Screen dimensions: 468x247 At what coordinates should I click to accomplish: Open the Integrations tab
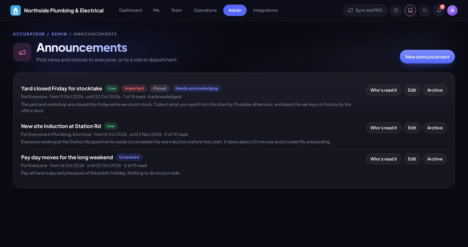point(265,10)
